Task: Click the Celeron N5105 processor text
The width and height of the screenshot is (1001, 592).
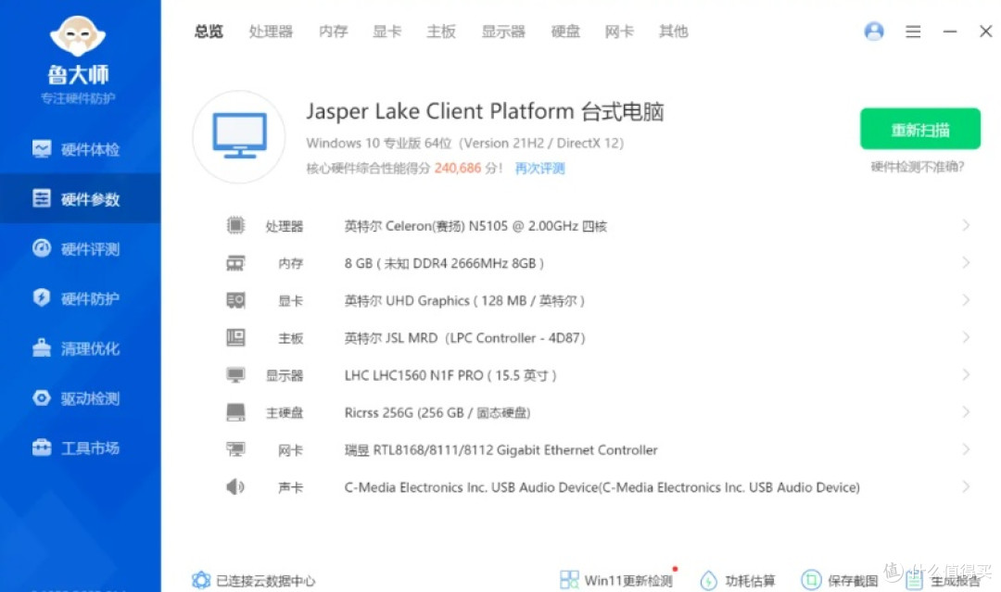Action: coord(475,226)
